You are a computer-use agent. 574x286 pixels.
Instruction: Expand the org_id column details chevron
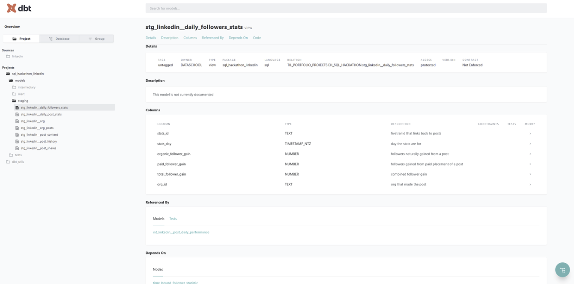point(530,185)
